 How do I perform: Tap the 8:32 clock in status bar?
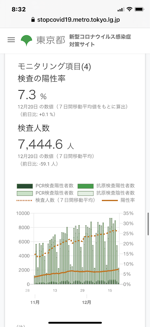[19, 9]
